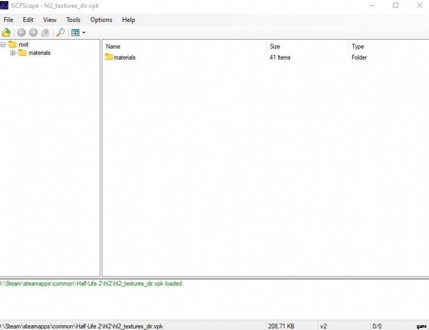Click the Up one folder icon

pos(45,33)
